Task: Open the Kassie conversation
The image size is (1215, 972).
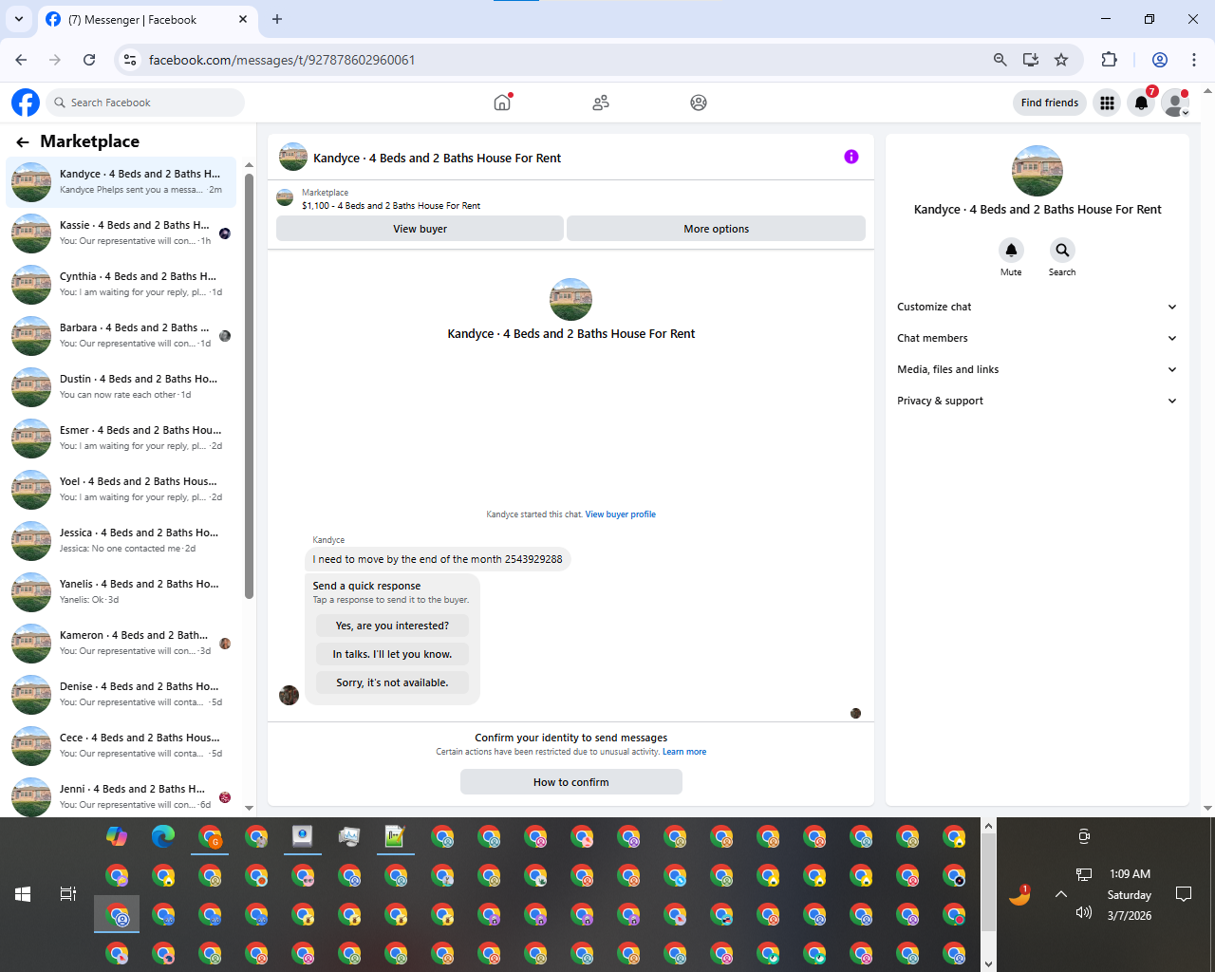Action: coord(121,233)
